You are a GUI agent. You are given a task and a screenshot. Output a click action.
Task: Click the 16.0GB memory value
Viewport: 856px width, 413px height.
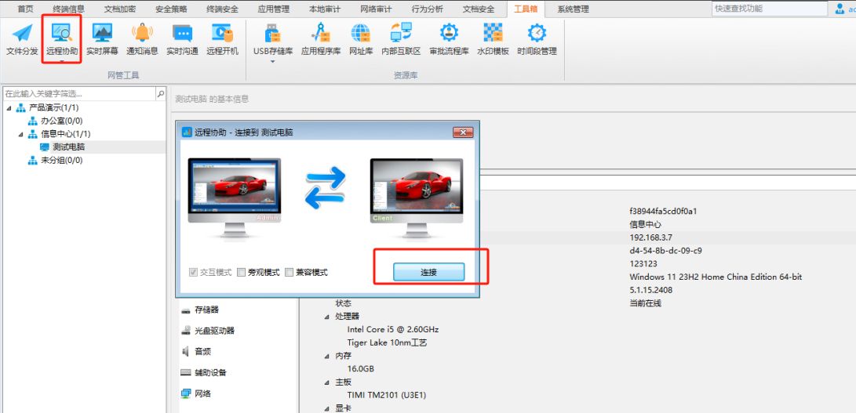361,369
